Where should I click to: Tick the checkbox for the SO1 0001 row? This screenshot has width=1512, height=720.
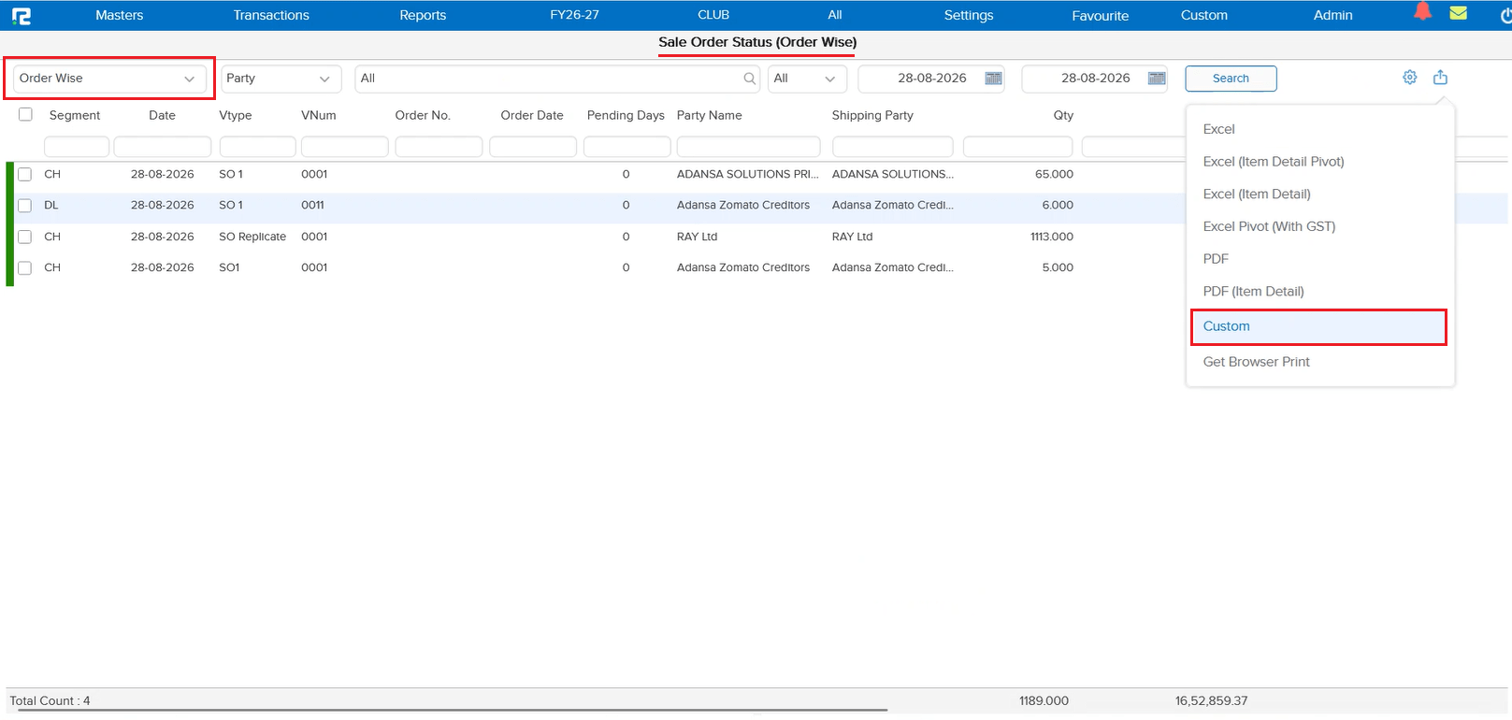point(25,267)
